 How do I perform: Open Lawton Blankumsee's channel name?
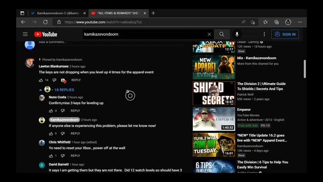(53, 66)
